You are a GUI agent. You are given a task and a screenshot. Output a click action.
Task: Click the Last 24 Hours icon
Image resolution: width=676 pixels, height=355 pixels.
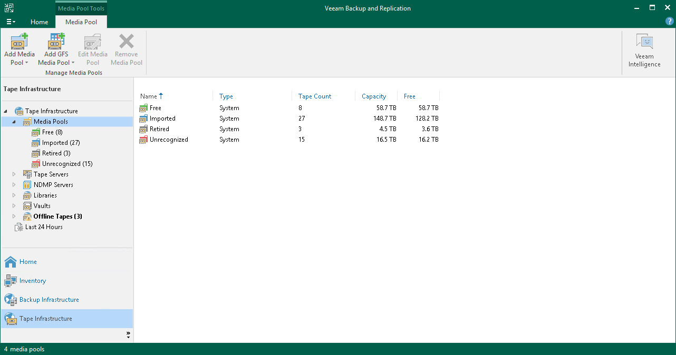[x=20, y=226]
